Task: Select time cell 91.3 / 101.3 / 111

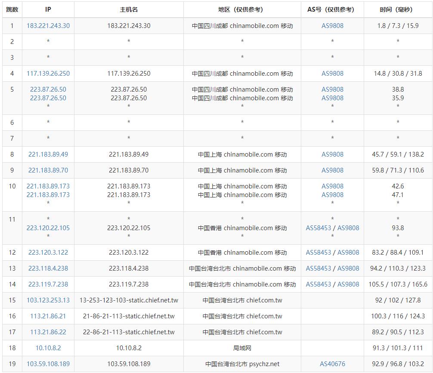Action: coord(398,348)
